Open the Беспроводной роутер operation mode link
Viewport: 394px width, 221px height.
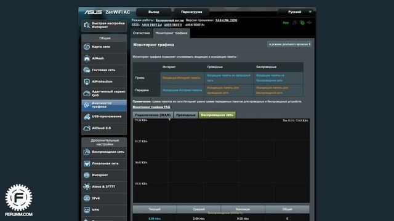click(170, 20)
